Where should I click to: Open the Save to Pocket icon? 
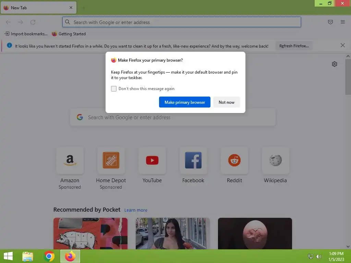coord(330,22)
